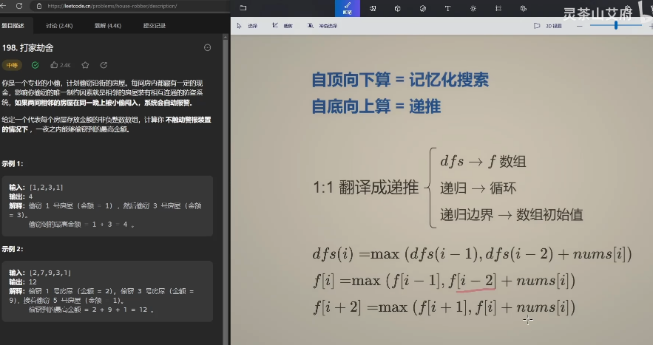653x345 pixels.
Task: Open the Stickers tool
Action: tap(423, 8)
